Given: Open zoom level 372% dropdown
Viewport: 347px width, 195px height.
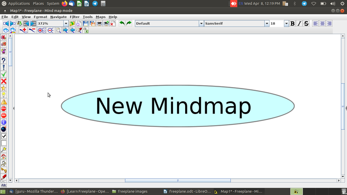Looking at the screenshot, I should [x=66, y=23].
